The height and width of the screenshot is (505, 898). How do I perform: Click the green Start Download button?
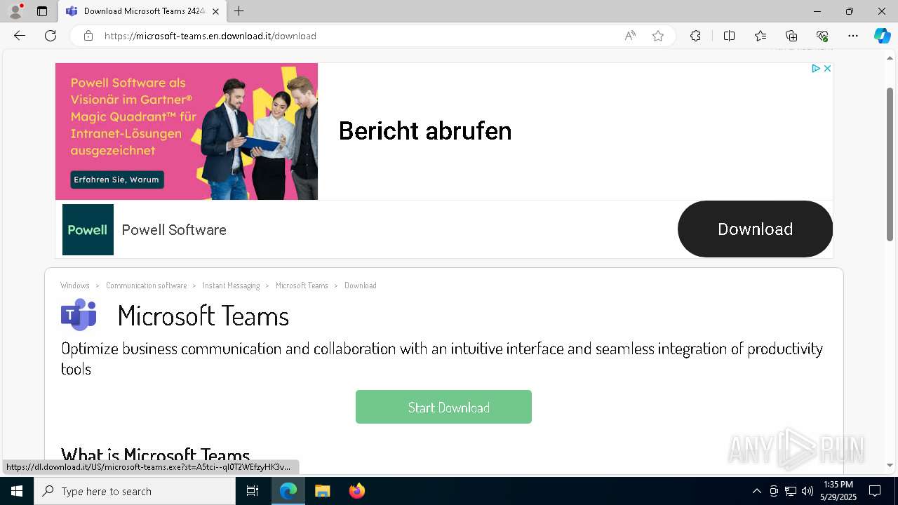coord(443,407)
